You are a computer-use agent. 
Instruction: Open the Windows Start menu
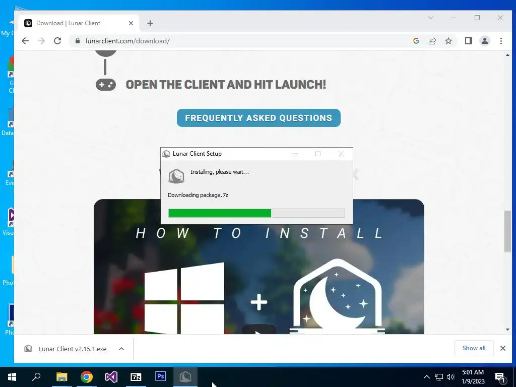point(12,377)
